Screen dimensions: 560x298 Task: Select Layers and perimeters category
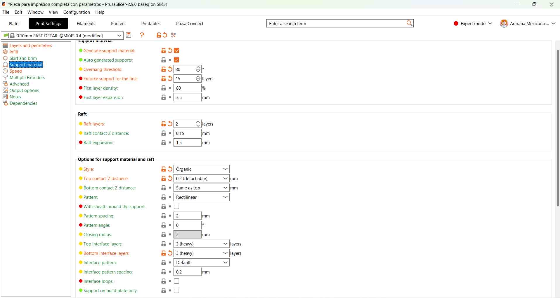tap(31, 46)
